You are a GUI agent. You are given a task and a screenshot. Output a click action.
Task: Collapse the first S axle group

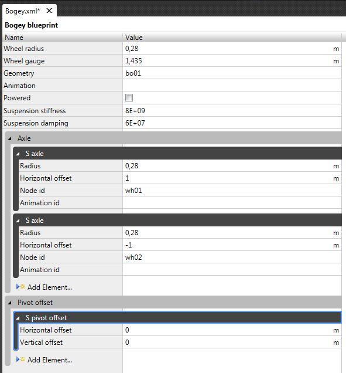tap(18, 154)
